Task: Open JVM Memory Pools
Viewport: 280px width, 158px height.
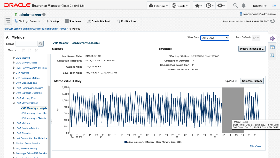Action: pos(27,98)
